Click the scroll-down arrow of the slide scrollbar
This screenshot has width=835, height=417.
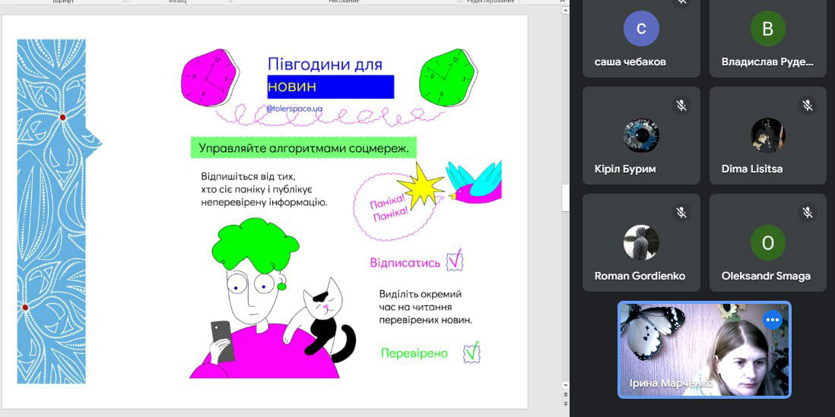tap(565, 384)
